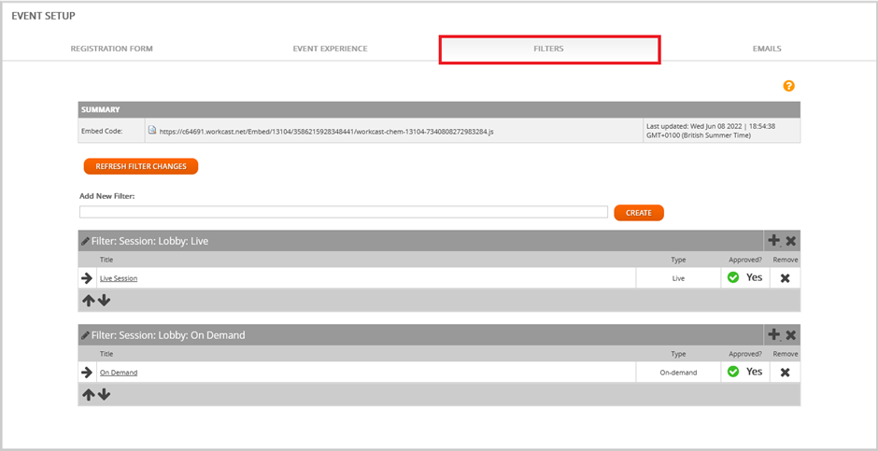Move up in Lobby: On Demand filter

pos(89,394)
